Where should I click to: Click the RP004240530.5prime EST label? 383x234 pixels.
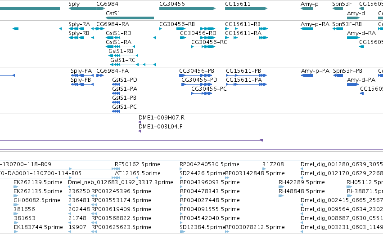tap(210, 164)
